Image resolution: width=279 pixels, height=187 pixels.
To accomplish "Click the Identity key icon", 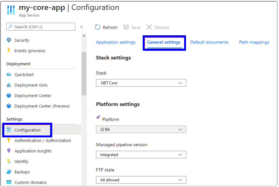I will coord(9,161).
